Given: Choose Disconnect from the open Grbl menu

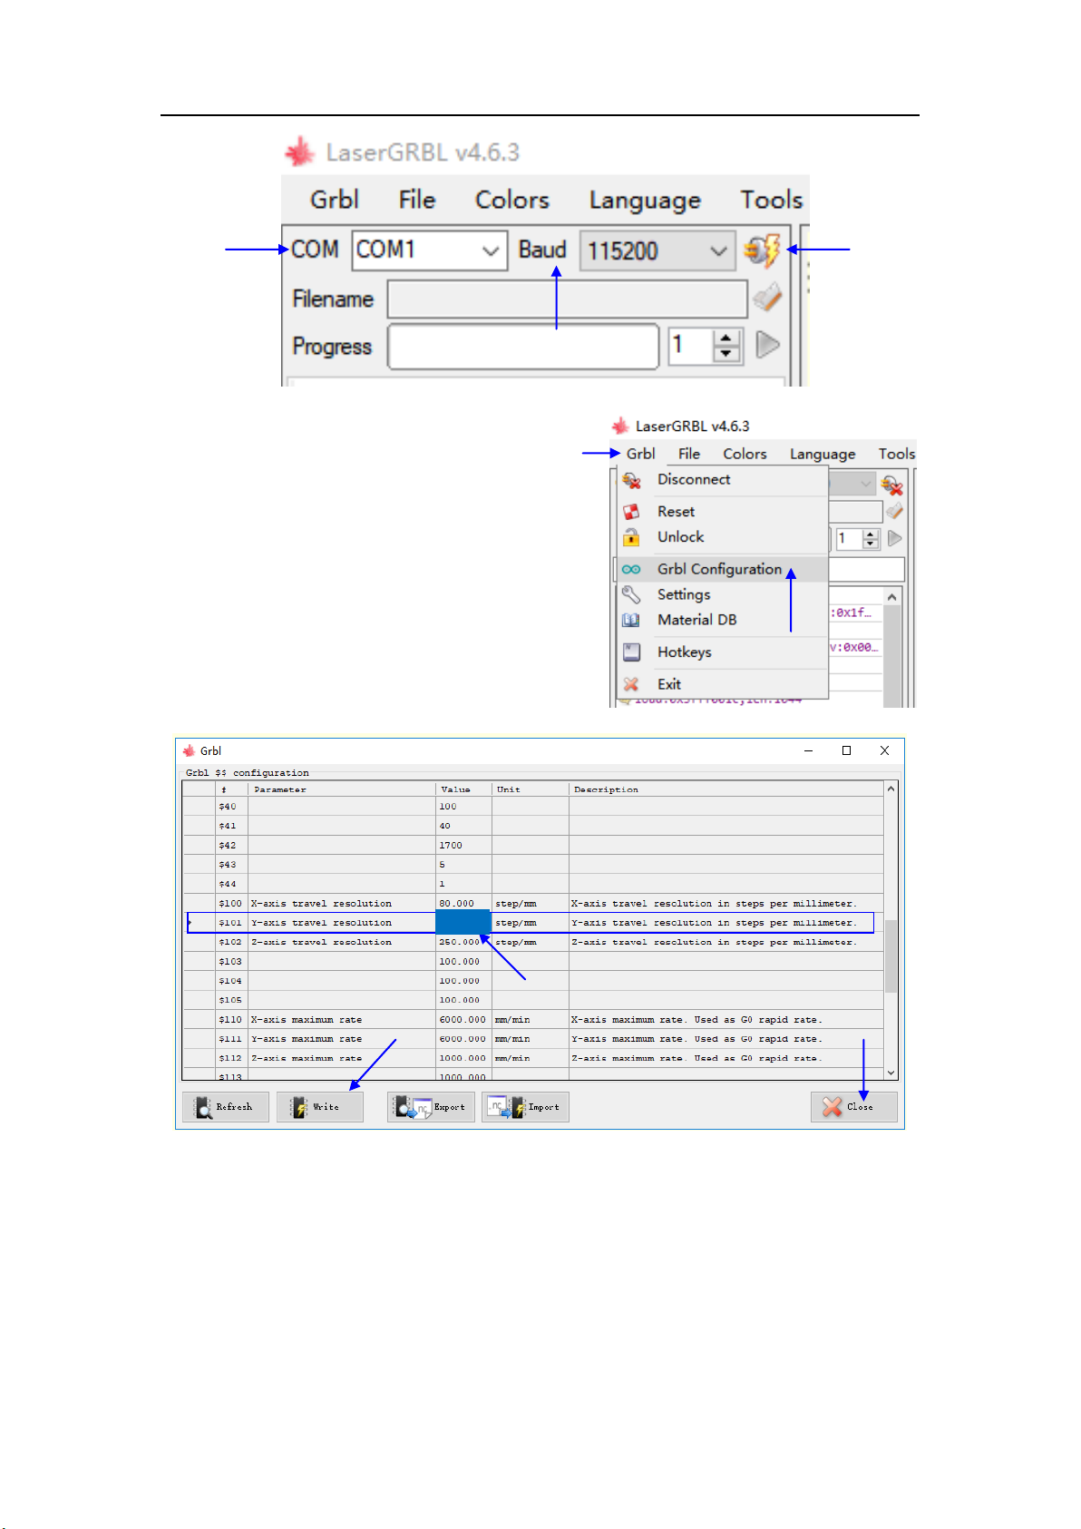Looking at the screenshot, I should coord(723,480).
